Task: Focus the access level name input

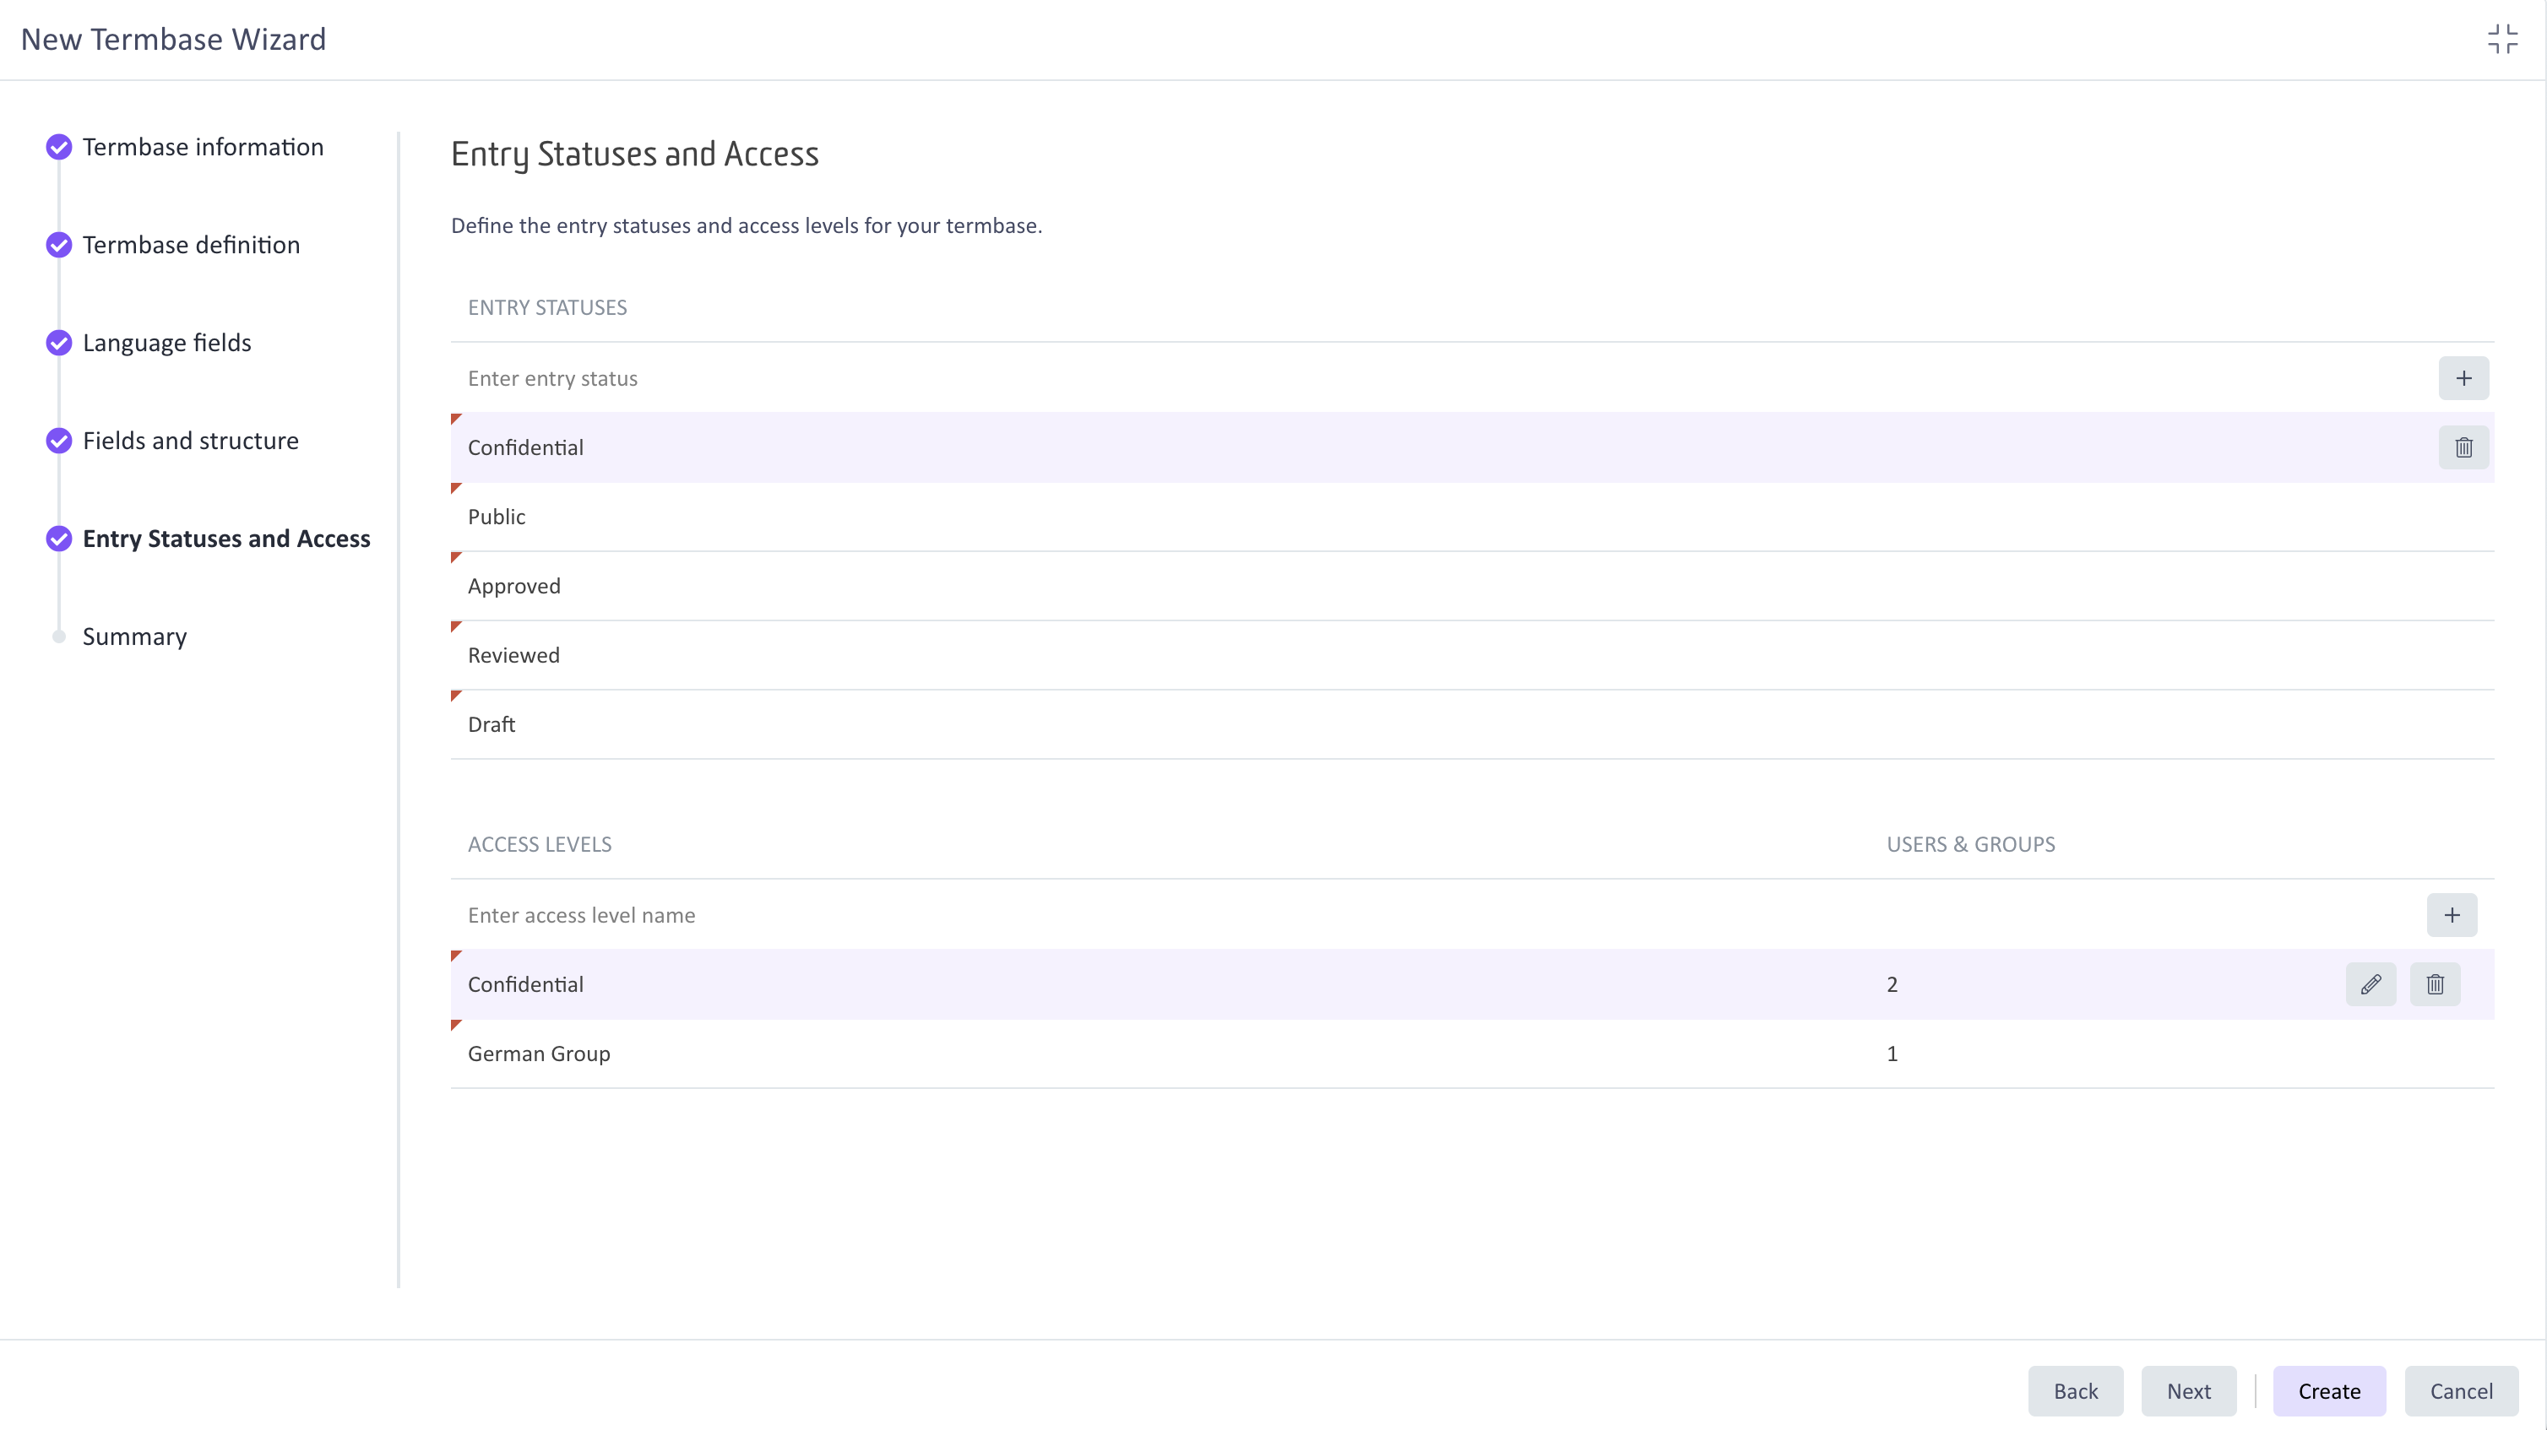Action: (1384, 915)
